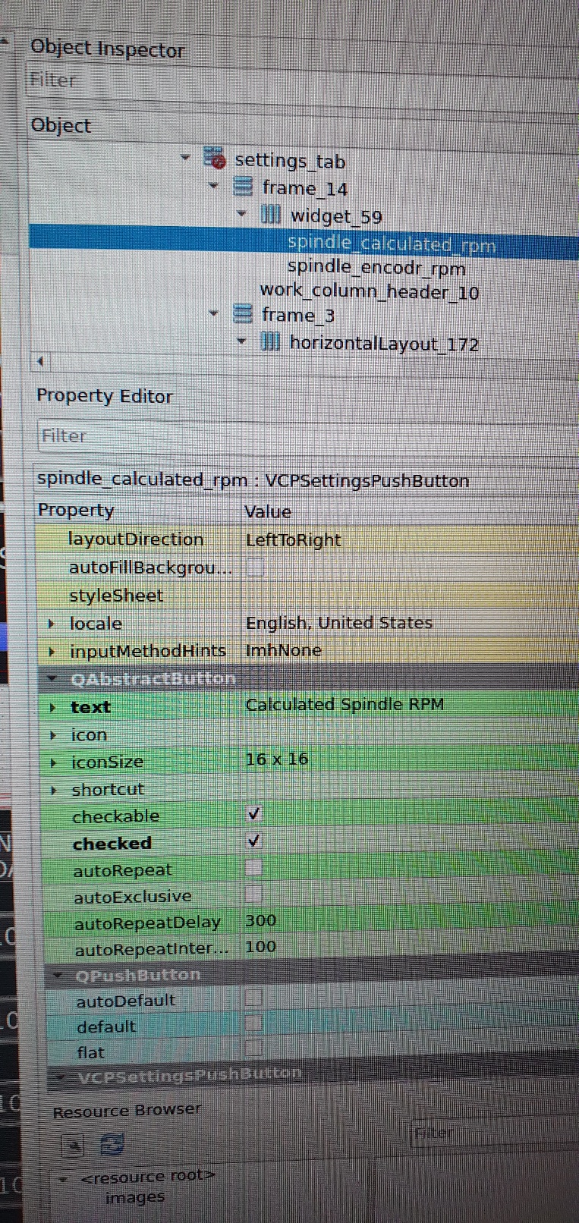Click the frame_3 layout icon

242,313
